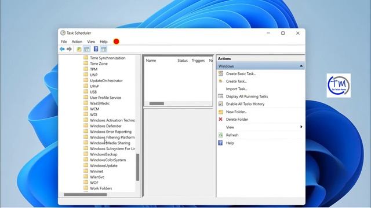The height and width of the screenshot is (208, 371).
Task: Go back with the blue Back arrow
Action: coord(62,49)
